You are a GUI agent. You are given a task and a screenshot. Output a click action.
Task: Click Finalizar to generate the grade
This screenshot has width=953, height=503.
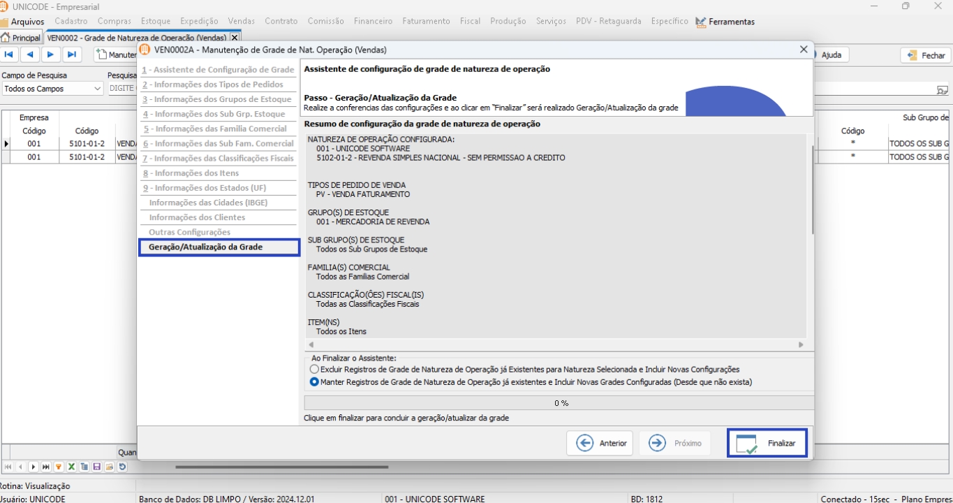pyautogui.click(x=767, y=443)
